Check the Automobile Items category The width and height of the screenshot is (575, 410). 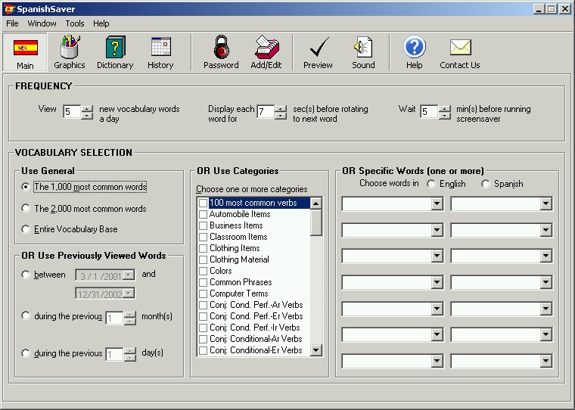(x=203, y=214)
